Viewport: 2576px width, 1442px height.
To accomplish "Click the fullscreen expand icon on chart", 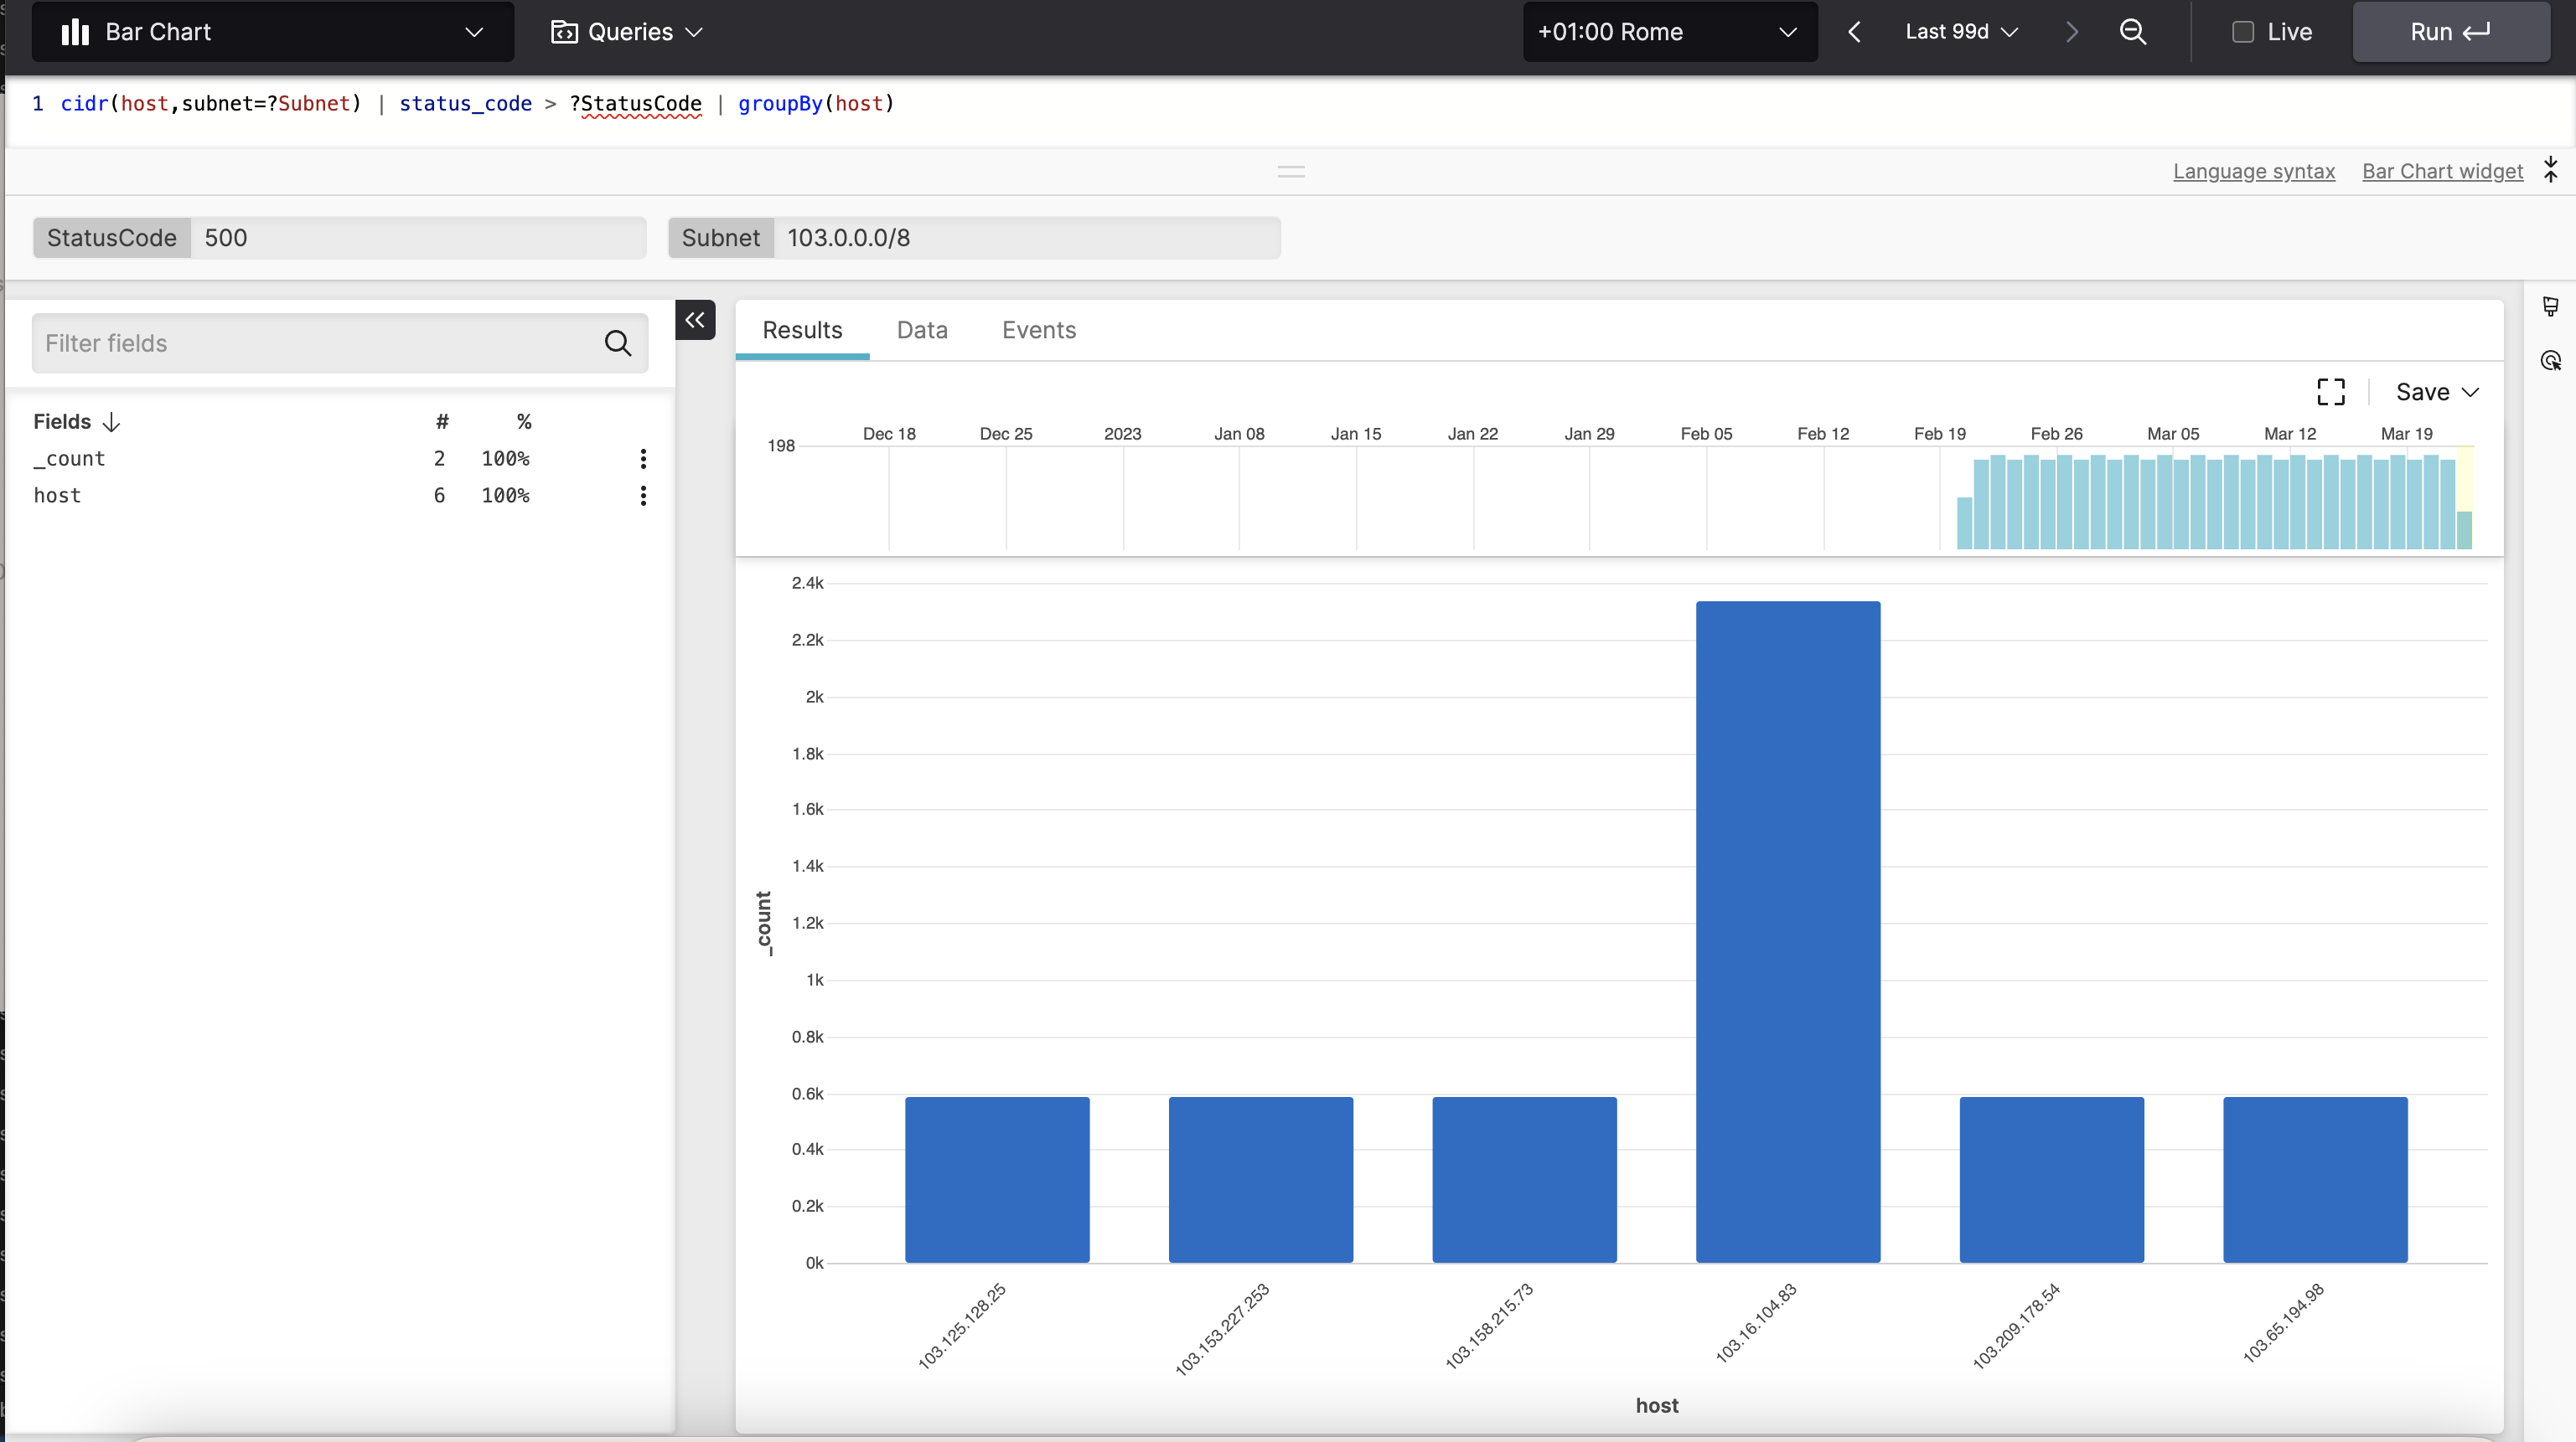I will pos(2332,392).
